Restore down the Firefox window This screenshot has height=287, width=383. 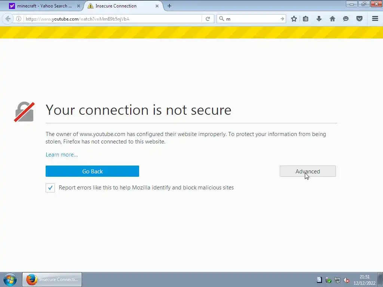tap(364, 4)
